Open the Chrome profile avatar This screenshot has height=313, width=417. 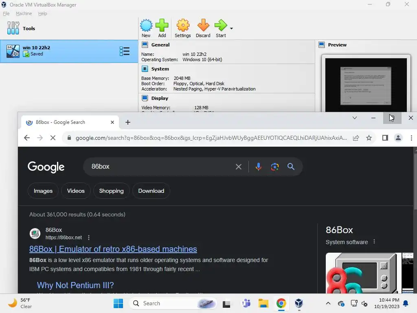(398, 138)
